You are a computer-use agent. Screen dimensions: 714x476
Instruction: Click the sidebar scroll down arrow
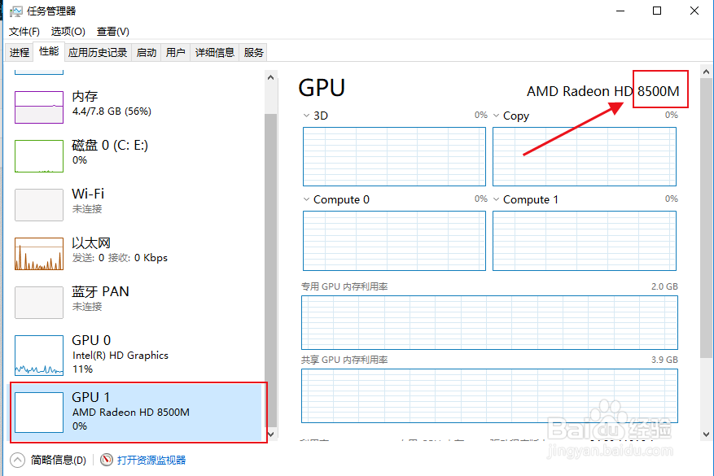tap(270, 435)
